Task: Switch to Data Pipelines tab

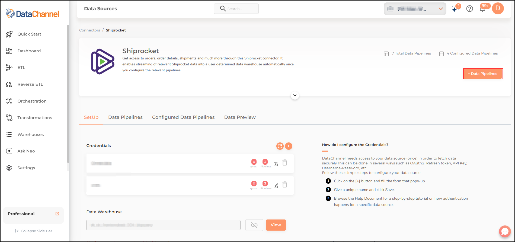Action: pos(125,117)
